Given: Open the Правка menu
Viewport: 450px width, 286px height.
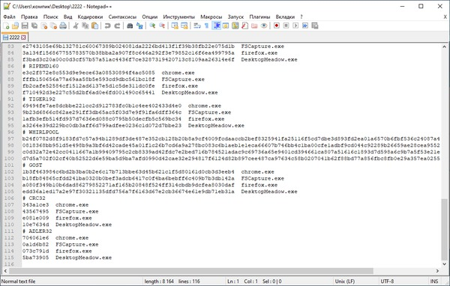Looking at the screenshot, I should click(29, 17).
